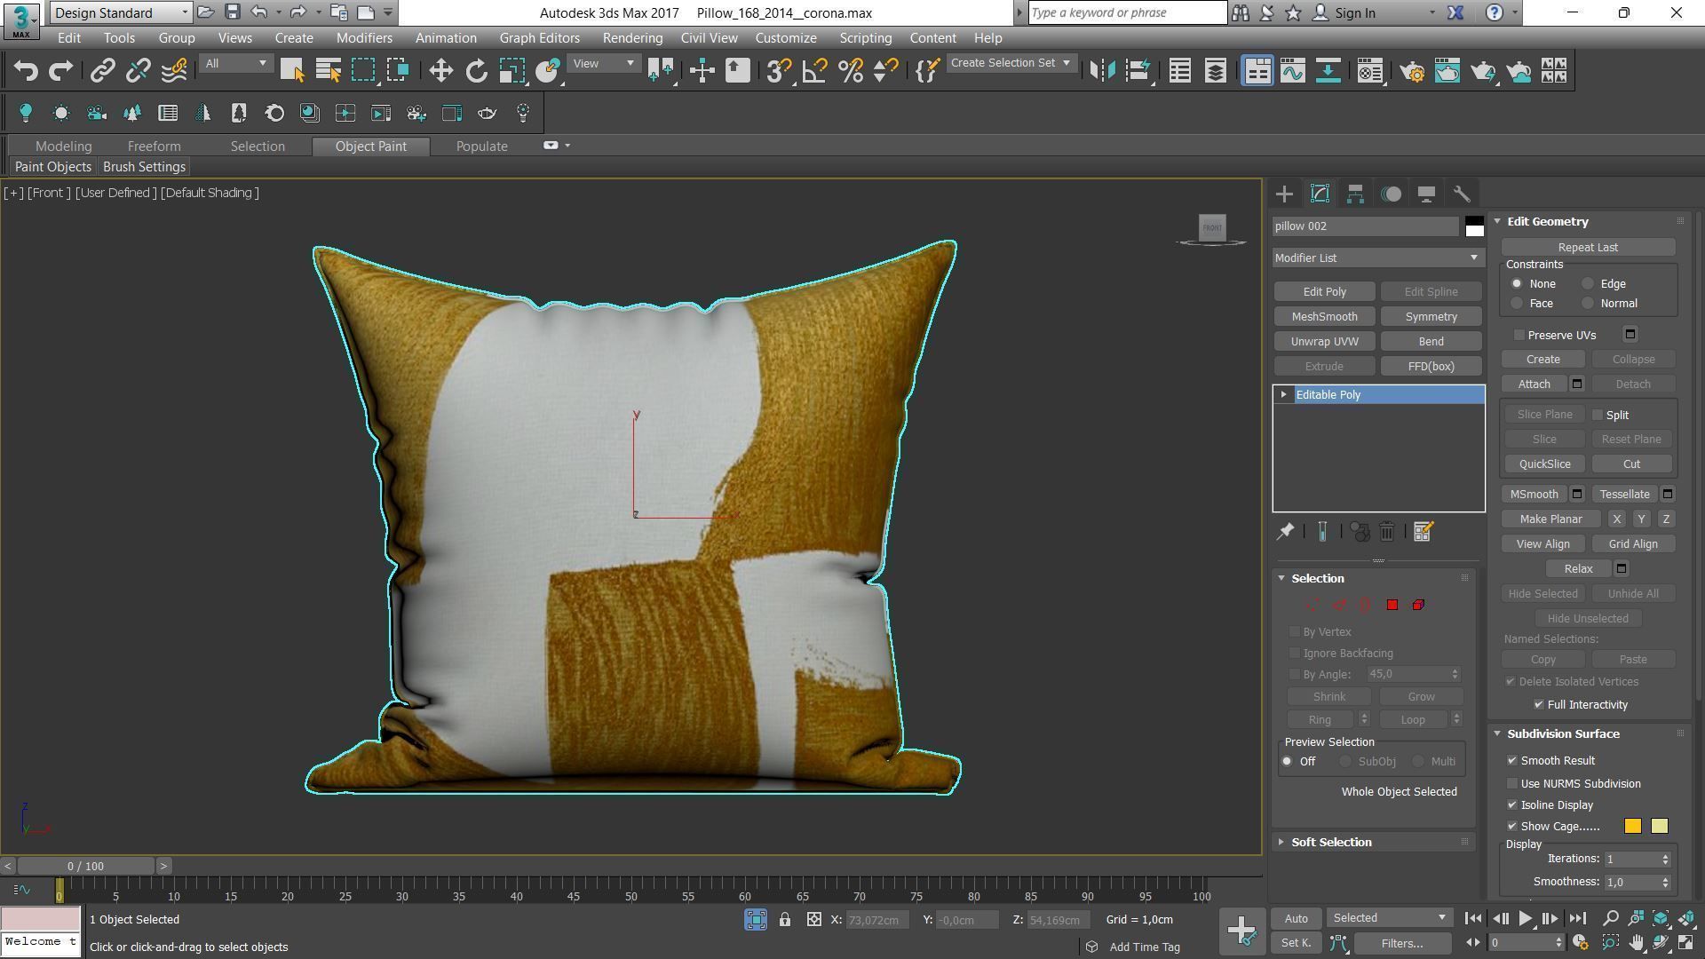
Task: Toggle Smooth Result checkbox
Action: tap(1512, 761)
